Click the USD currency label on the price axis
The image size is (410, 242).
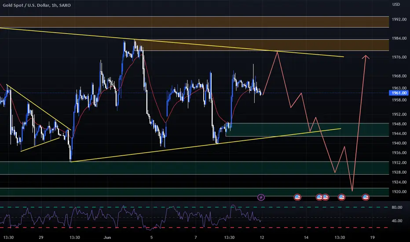[396, 4]
